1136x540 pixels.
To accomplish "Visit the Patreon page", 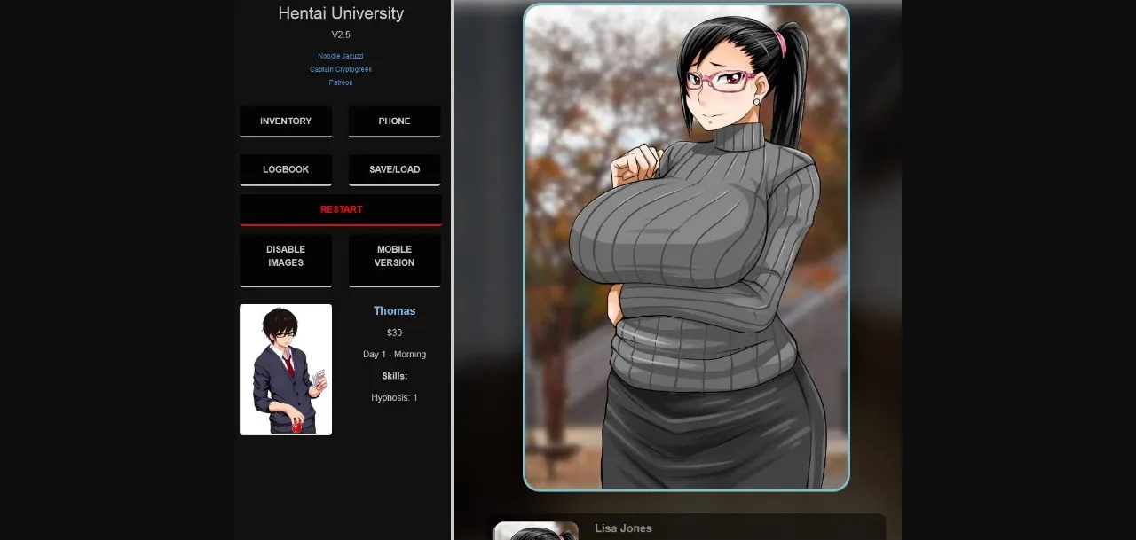I will [340, 82].
